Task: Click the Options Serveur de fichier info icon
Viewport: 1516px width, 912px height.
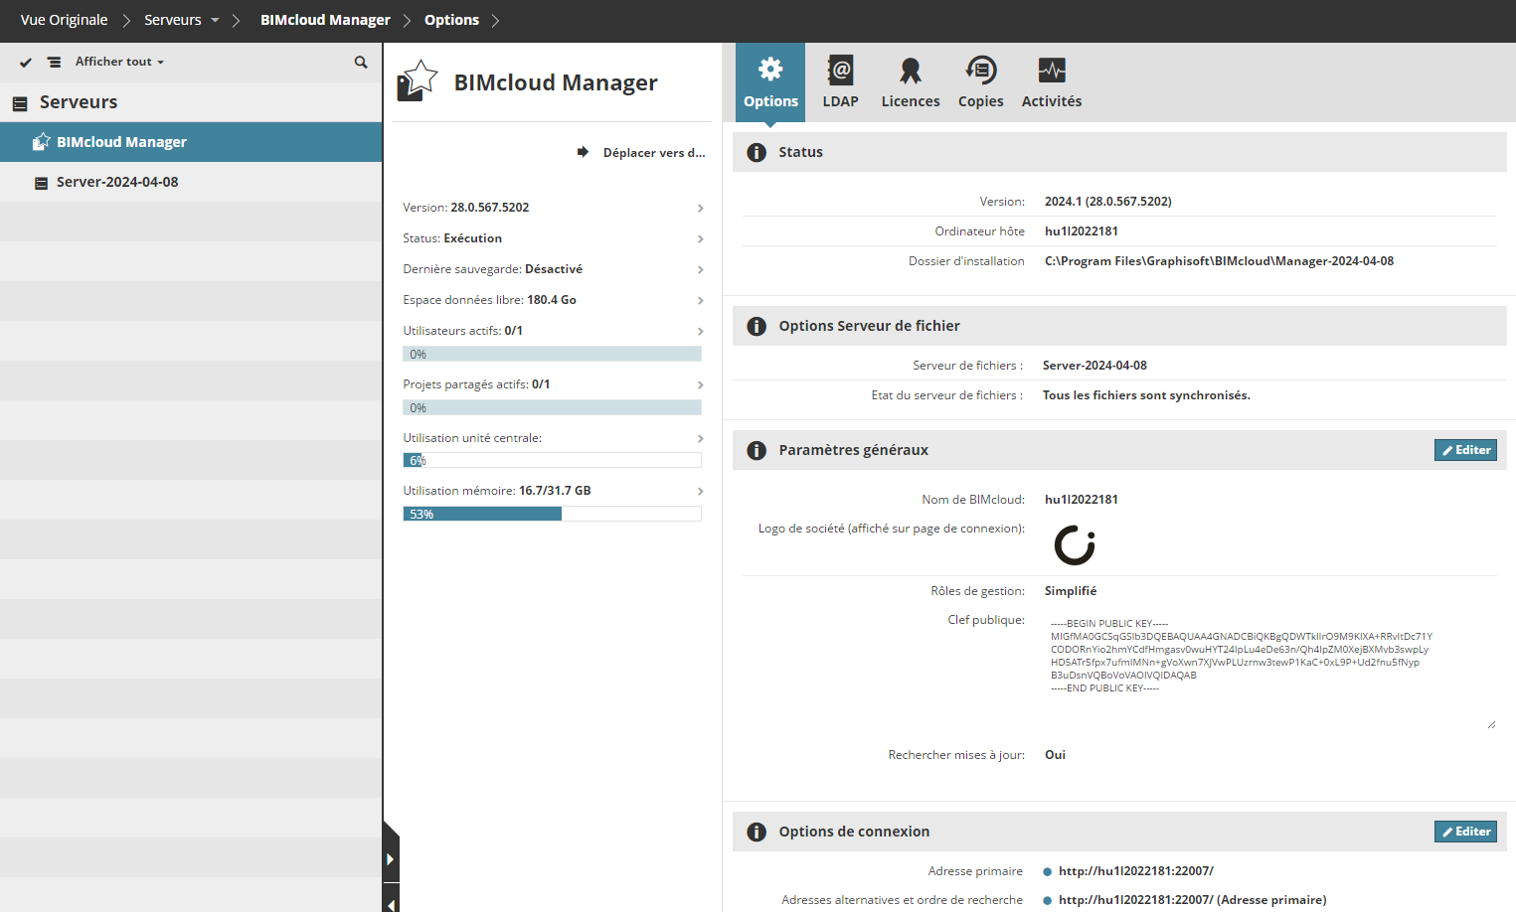Action: [757, 326]
